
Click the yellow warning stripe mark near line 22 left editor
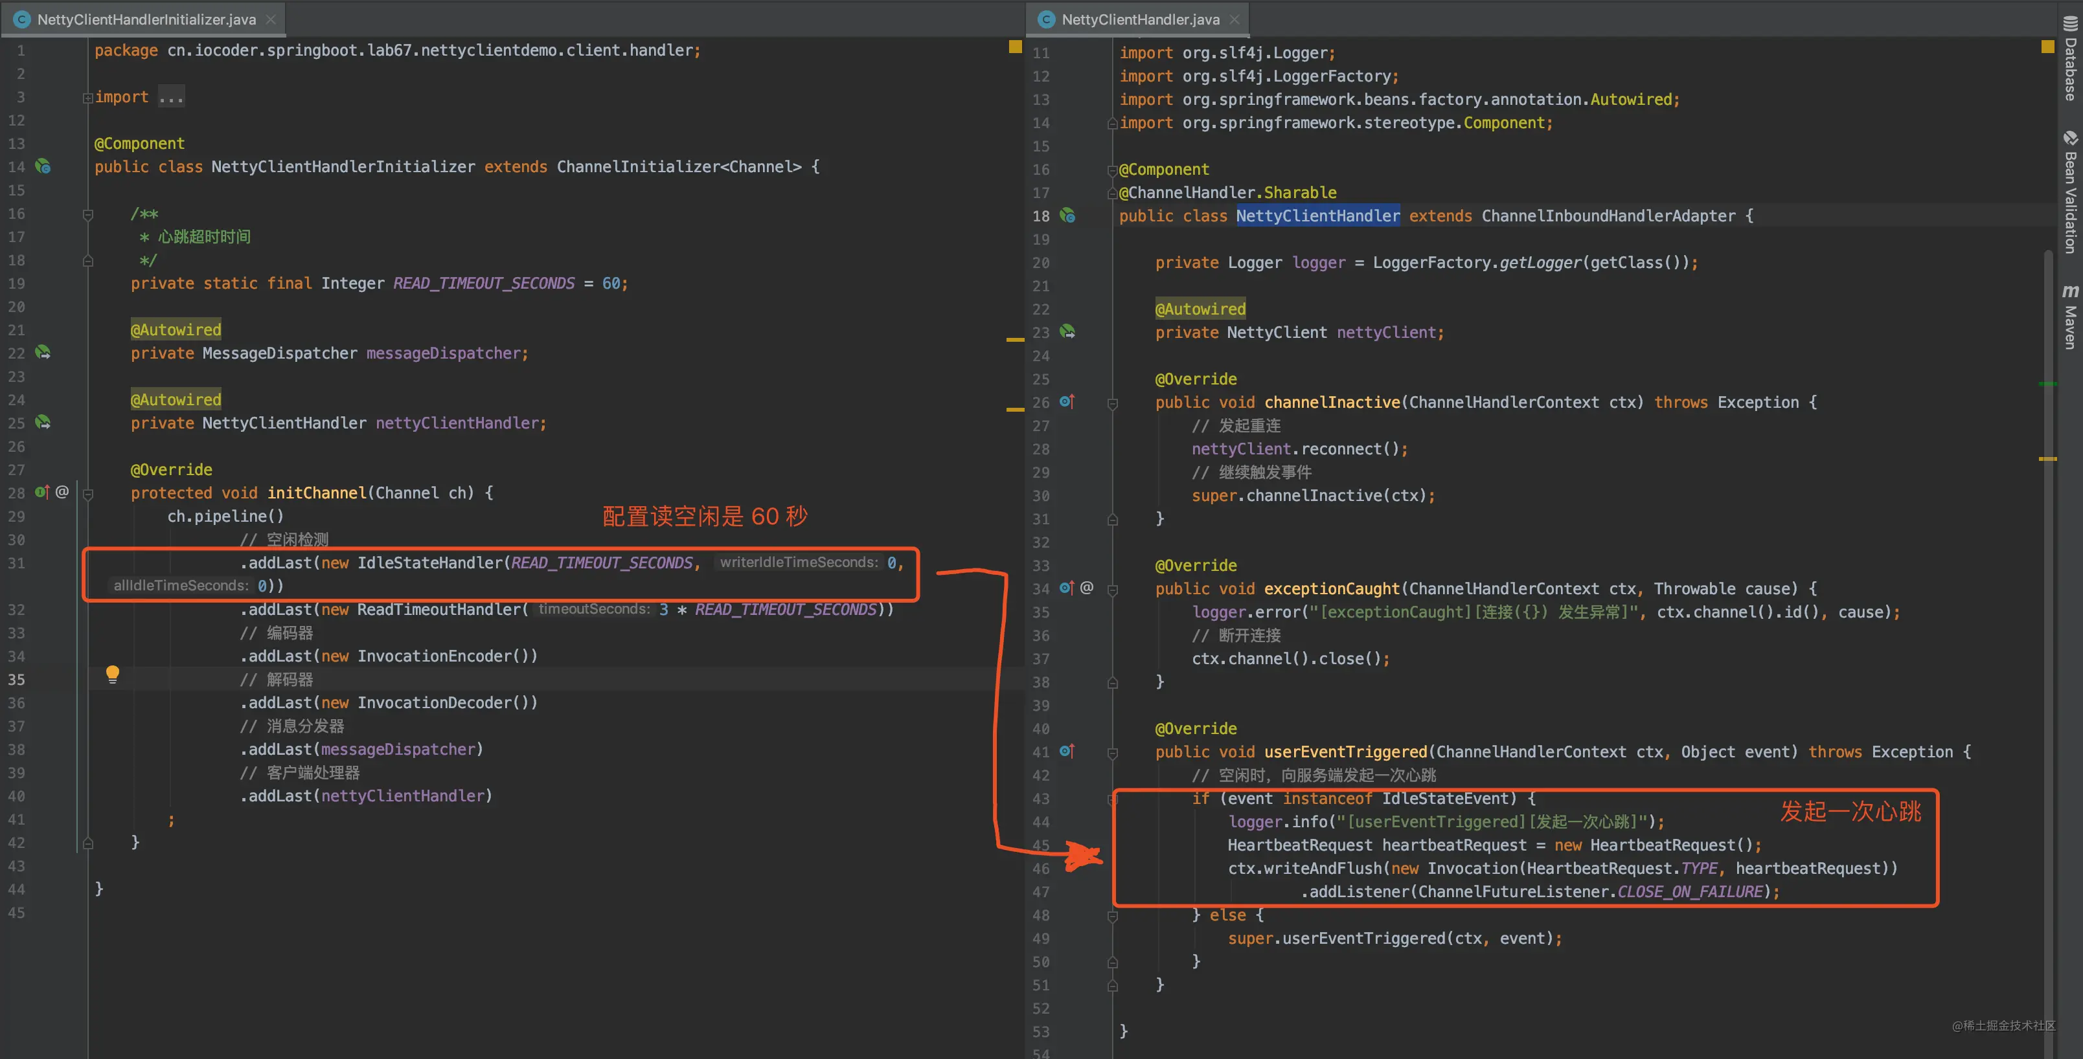click(1015, 340)
